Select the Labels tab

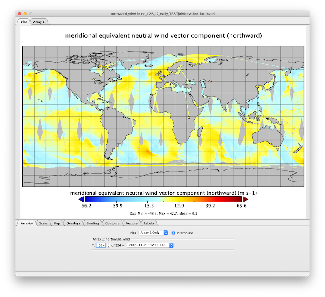149,223
